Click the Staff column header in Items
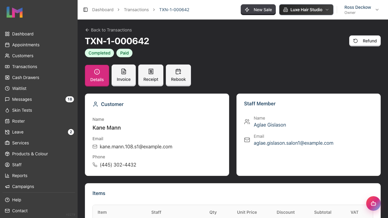 (x=156, y=212)
